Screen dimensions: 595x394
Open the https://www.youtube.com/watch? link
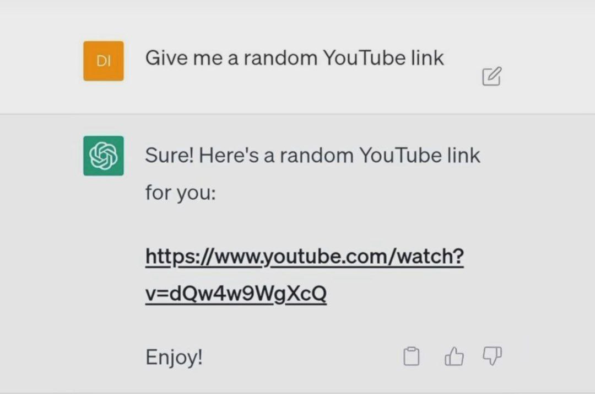[x=304, y=257]
